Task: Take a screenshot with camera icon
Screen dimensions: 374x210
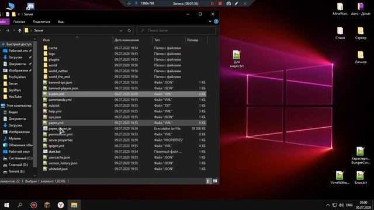Action: tap(228, 3)
